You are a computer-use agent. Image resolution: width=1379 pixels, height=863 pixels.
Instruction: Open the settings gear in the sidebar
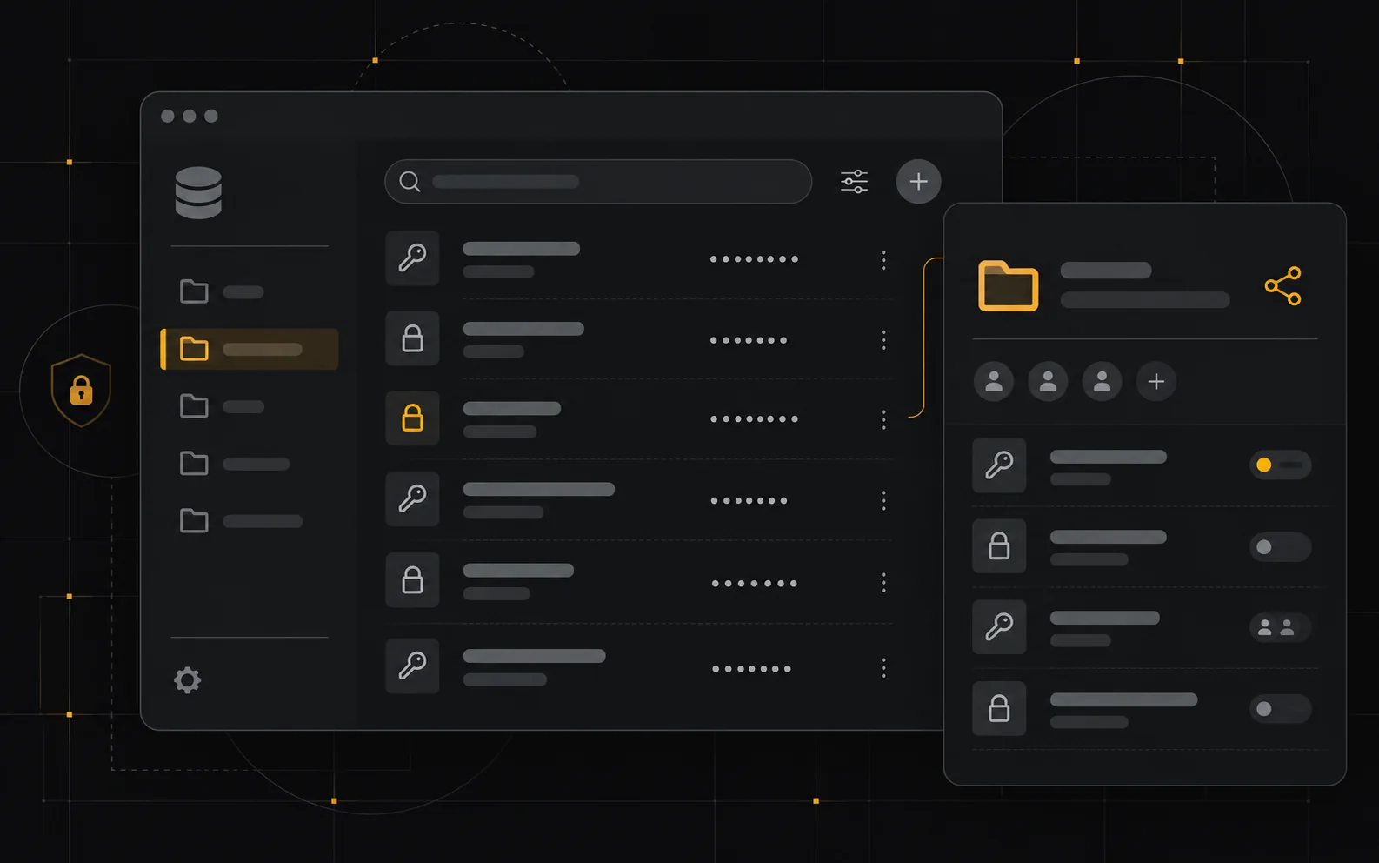pyautogui.click(x=187, y=679)
